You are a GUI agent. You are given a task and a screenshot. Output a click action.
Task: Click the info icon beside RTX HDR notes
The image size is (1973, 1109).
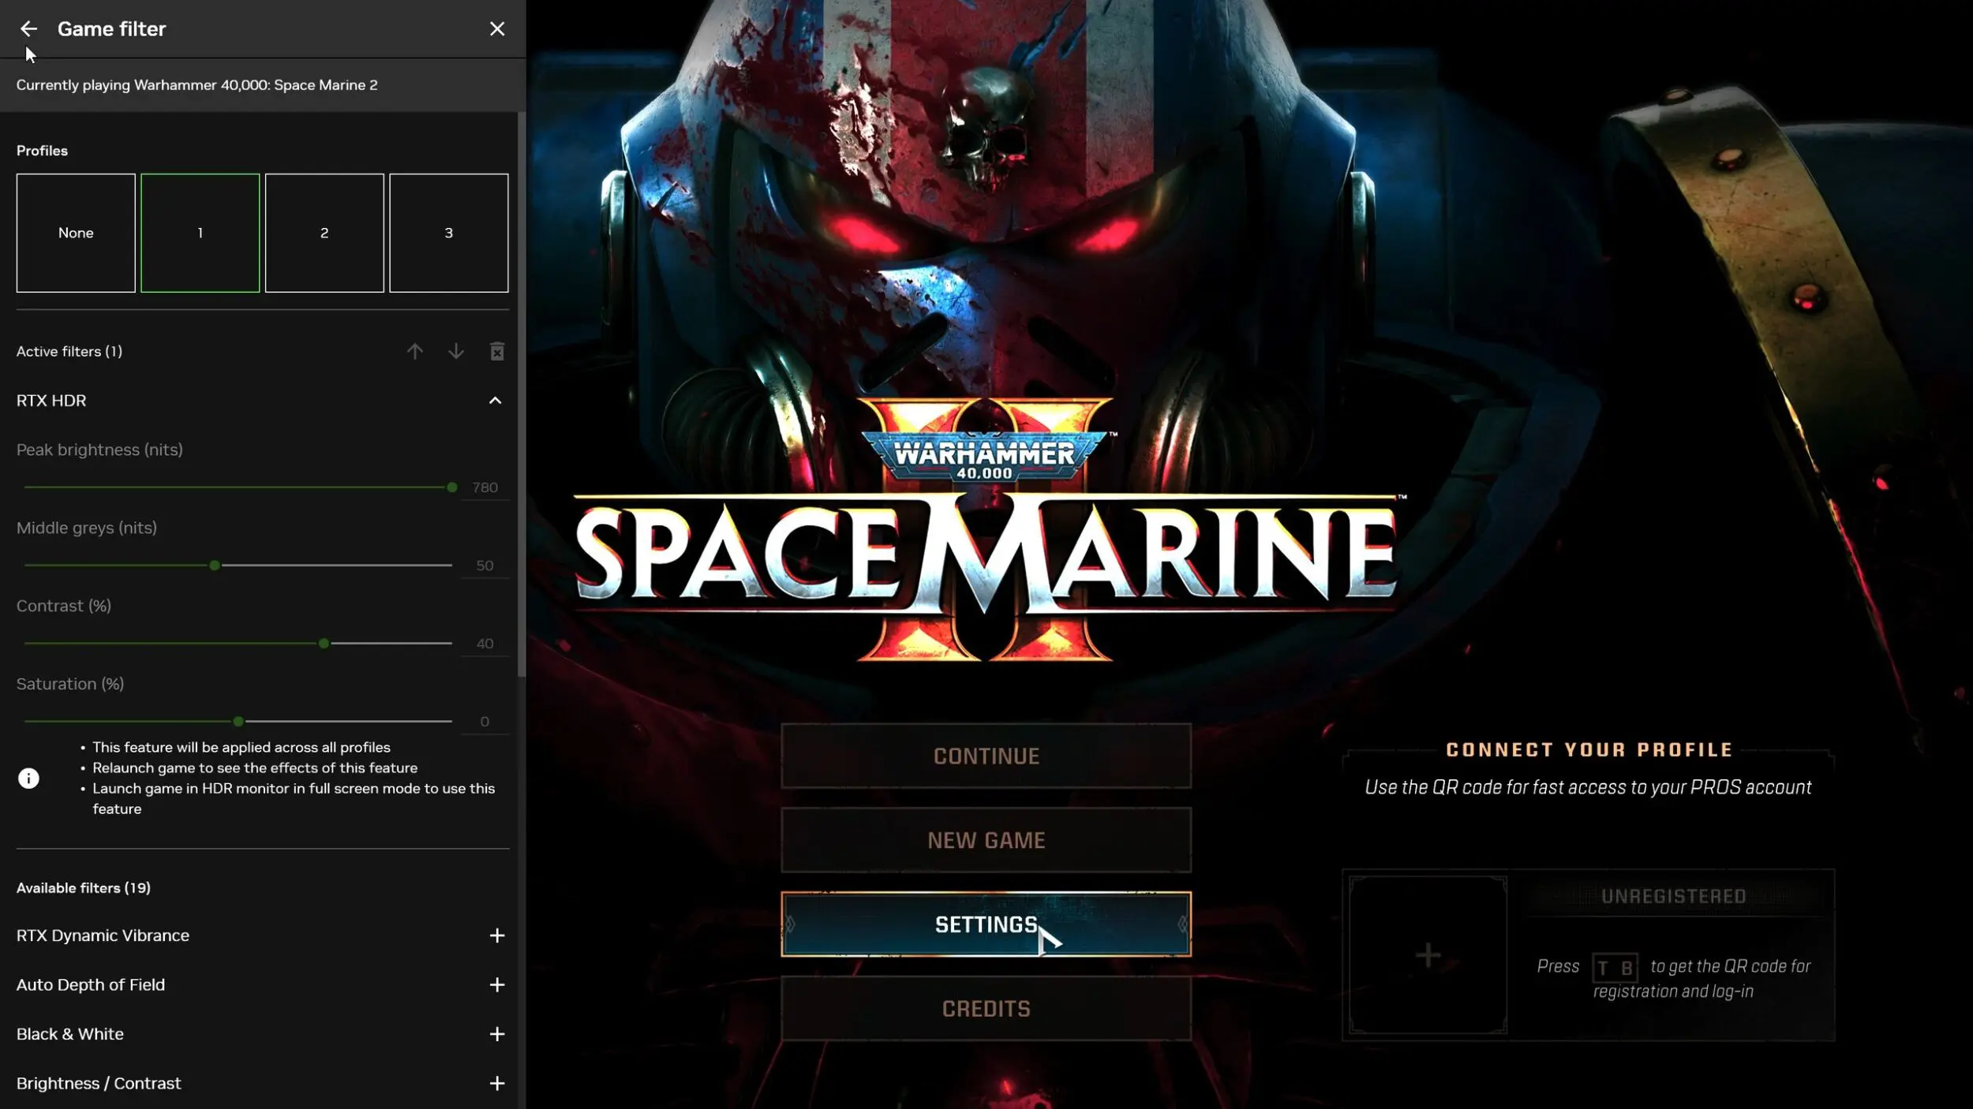pyautogui.click(x=28, y=779)
